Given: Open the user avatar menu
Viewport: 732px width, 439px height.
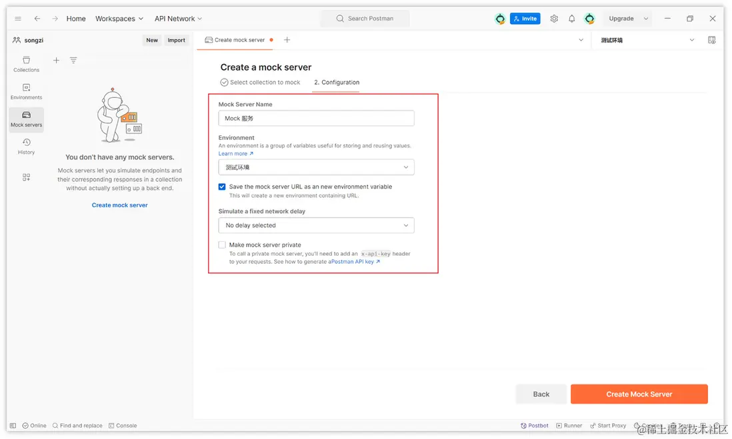Looking at the screenshot, I should click(x=589, y=19).
